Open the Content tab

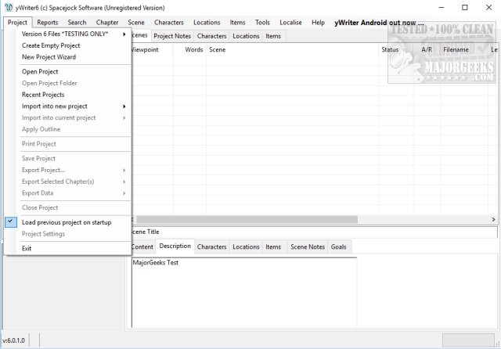pos(143,246)
